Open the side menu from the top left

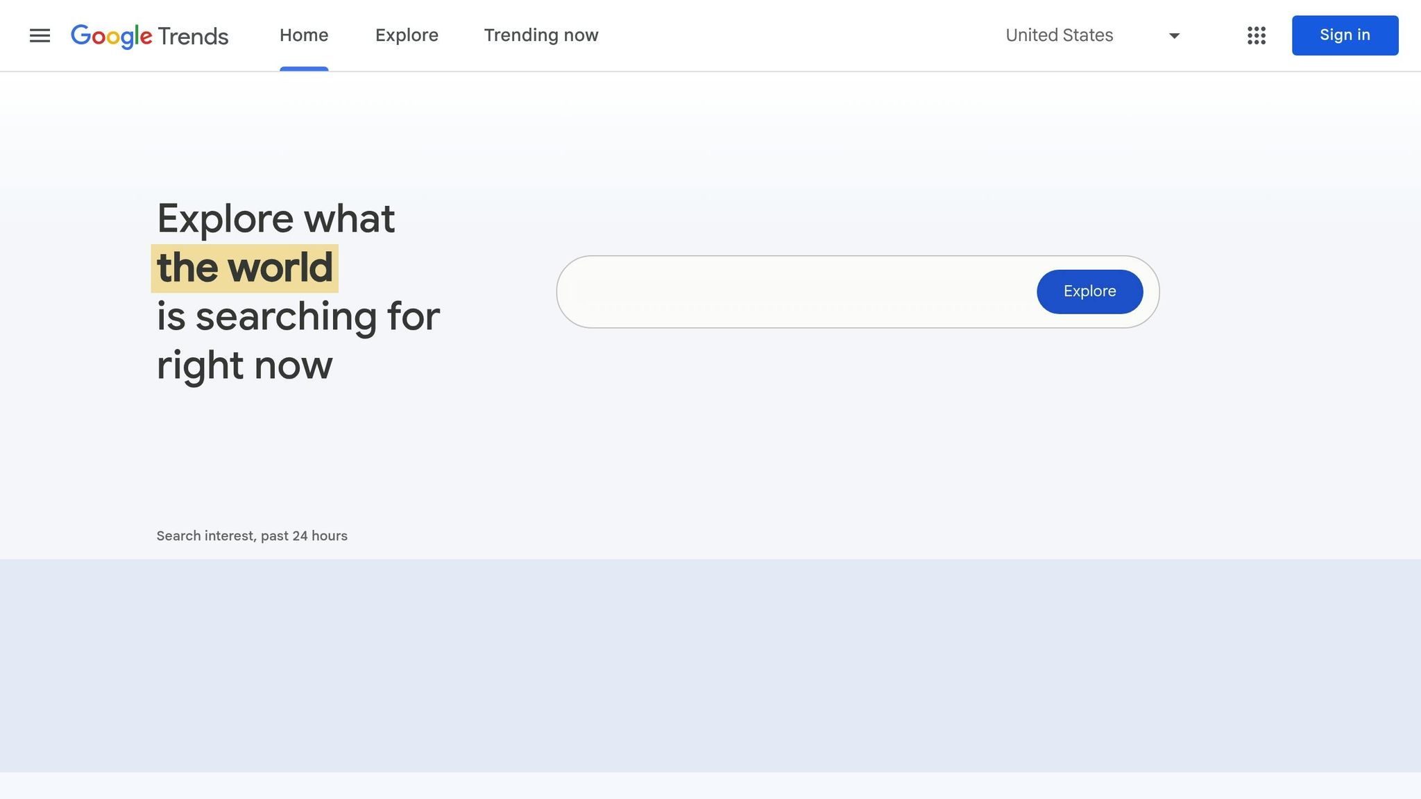[40, 35]
